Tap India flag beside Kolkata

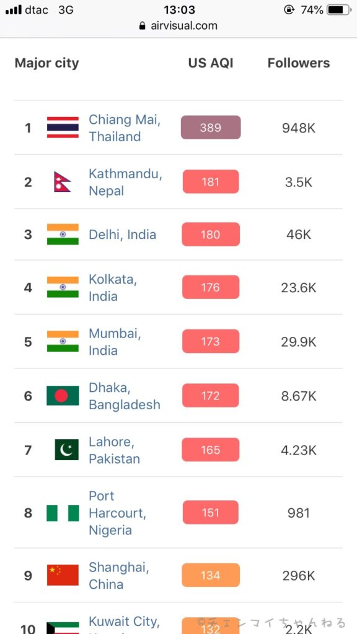tap(63, 287)
